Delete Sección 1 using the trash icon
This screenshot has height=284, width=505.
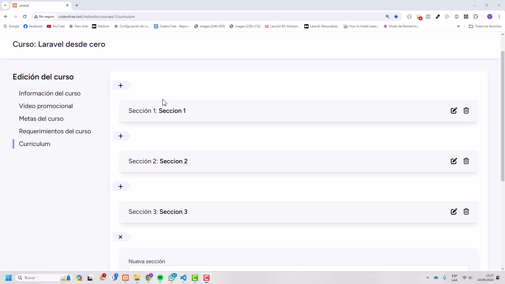tap(466, 111)
